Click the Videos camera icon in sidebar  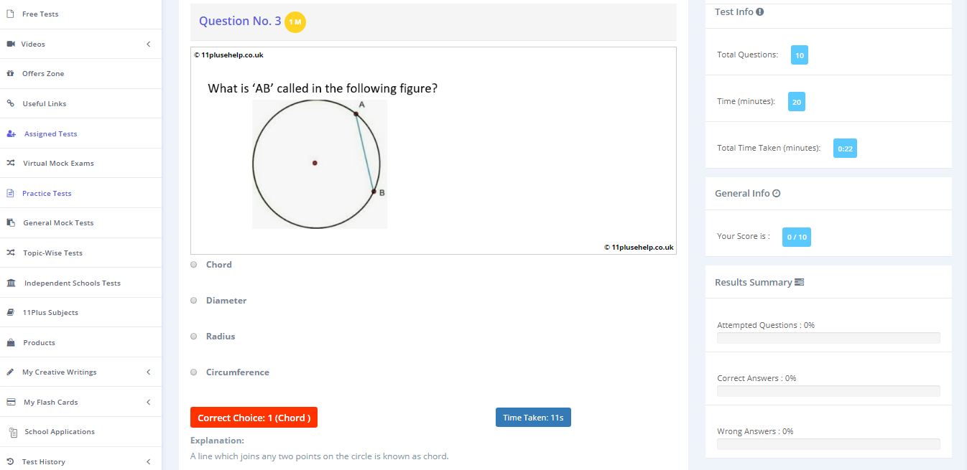pyautogui.click(x=11, y=44)
